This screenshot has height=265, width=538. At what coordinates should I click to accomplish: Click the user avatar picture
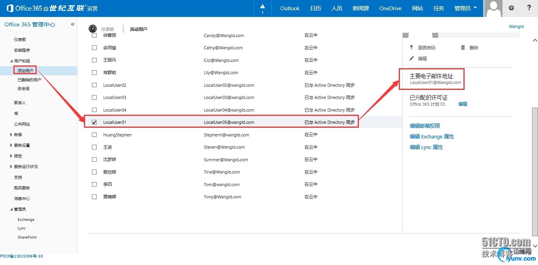(x=493, y=9)
